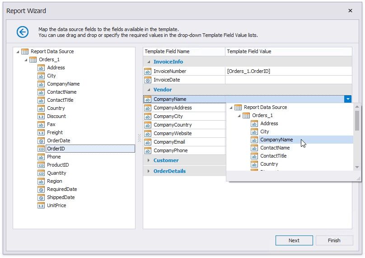
Task: Collapse the InvoiceInfo group
Action: pos(148,62)
